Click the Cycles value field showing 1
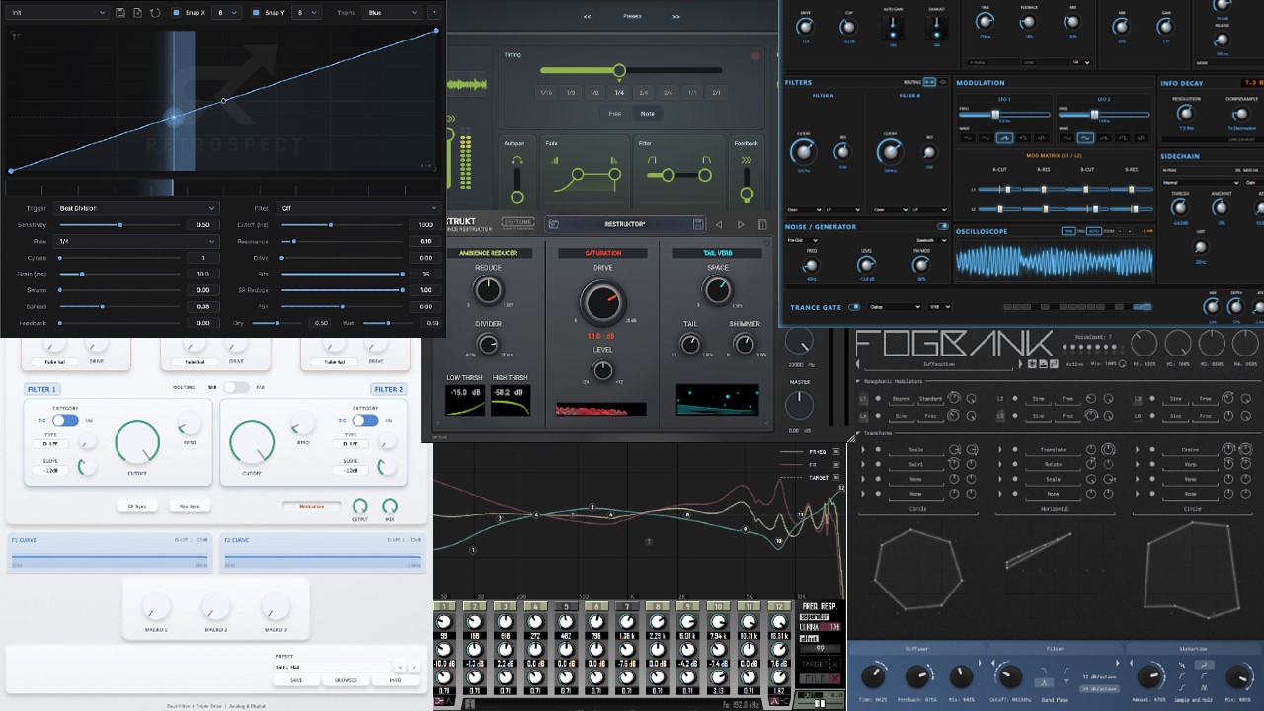The image size is (1264, 711). pos(203,258)
